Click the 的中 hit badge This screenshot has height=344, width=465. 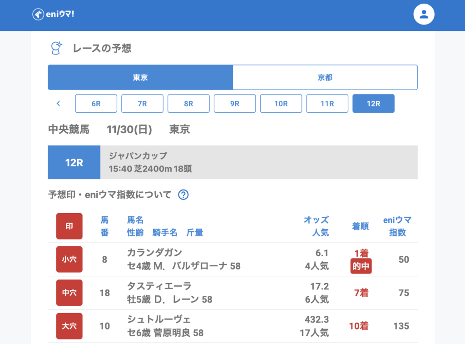click(x=361, y=266)
